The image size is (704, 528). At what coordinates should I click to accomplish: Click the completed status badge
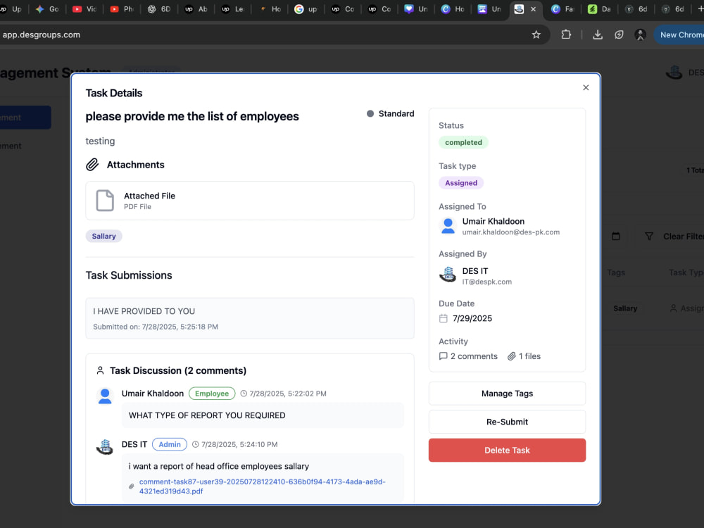463,142
